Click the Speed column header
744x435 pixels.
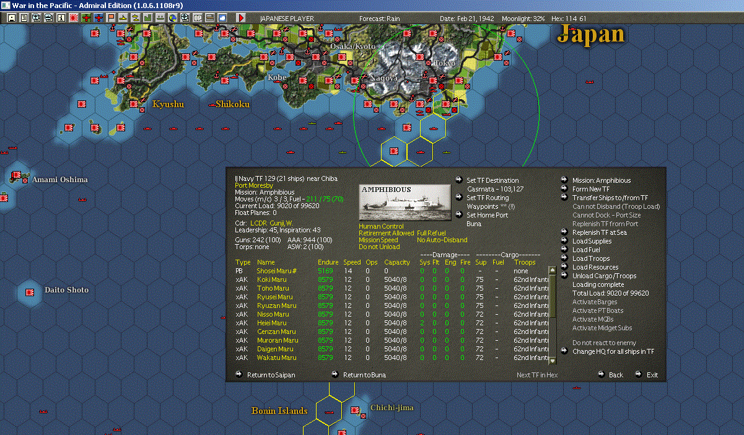[x=352, y=262]
